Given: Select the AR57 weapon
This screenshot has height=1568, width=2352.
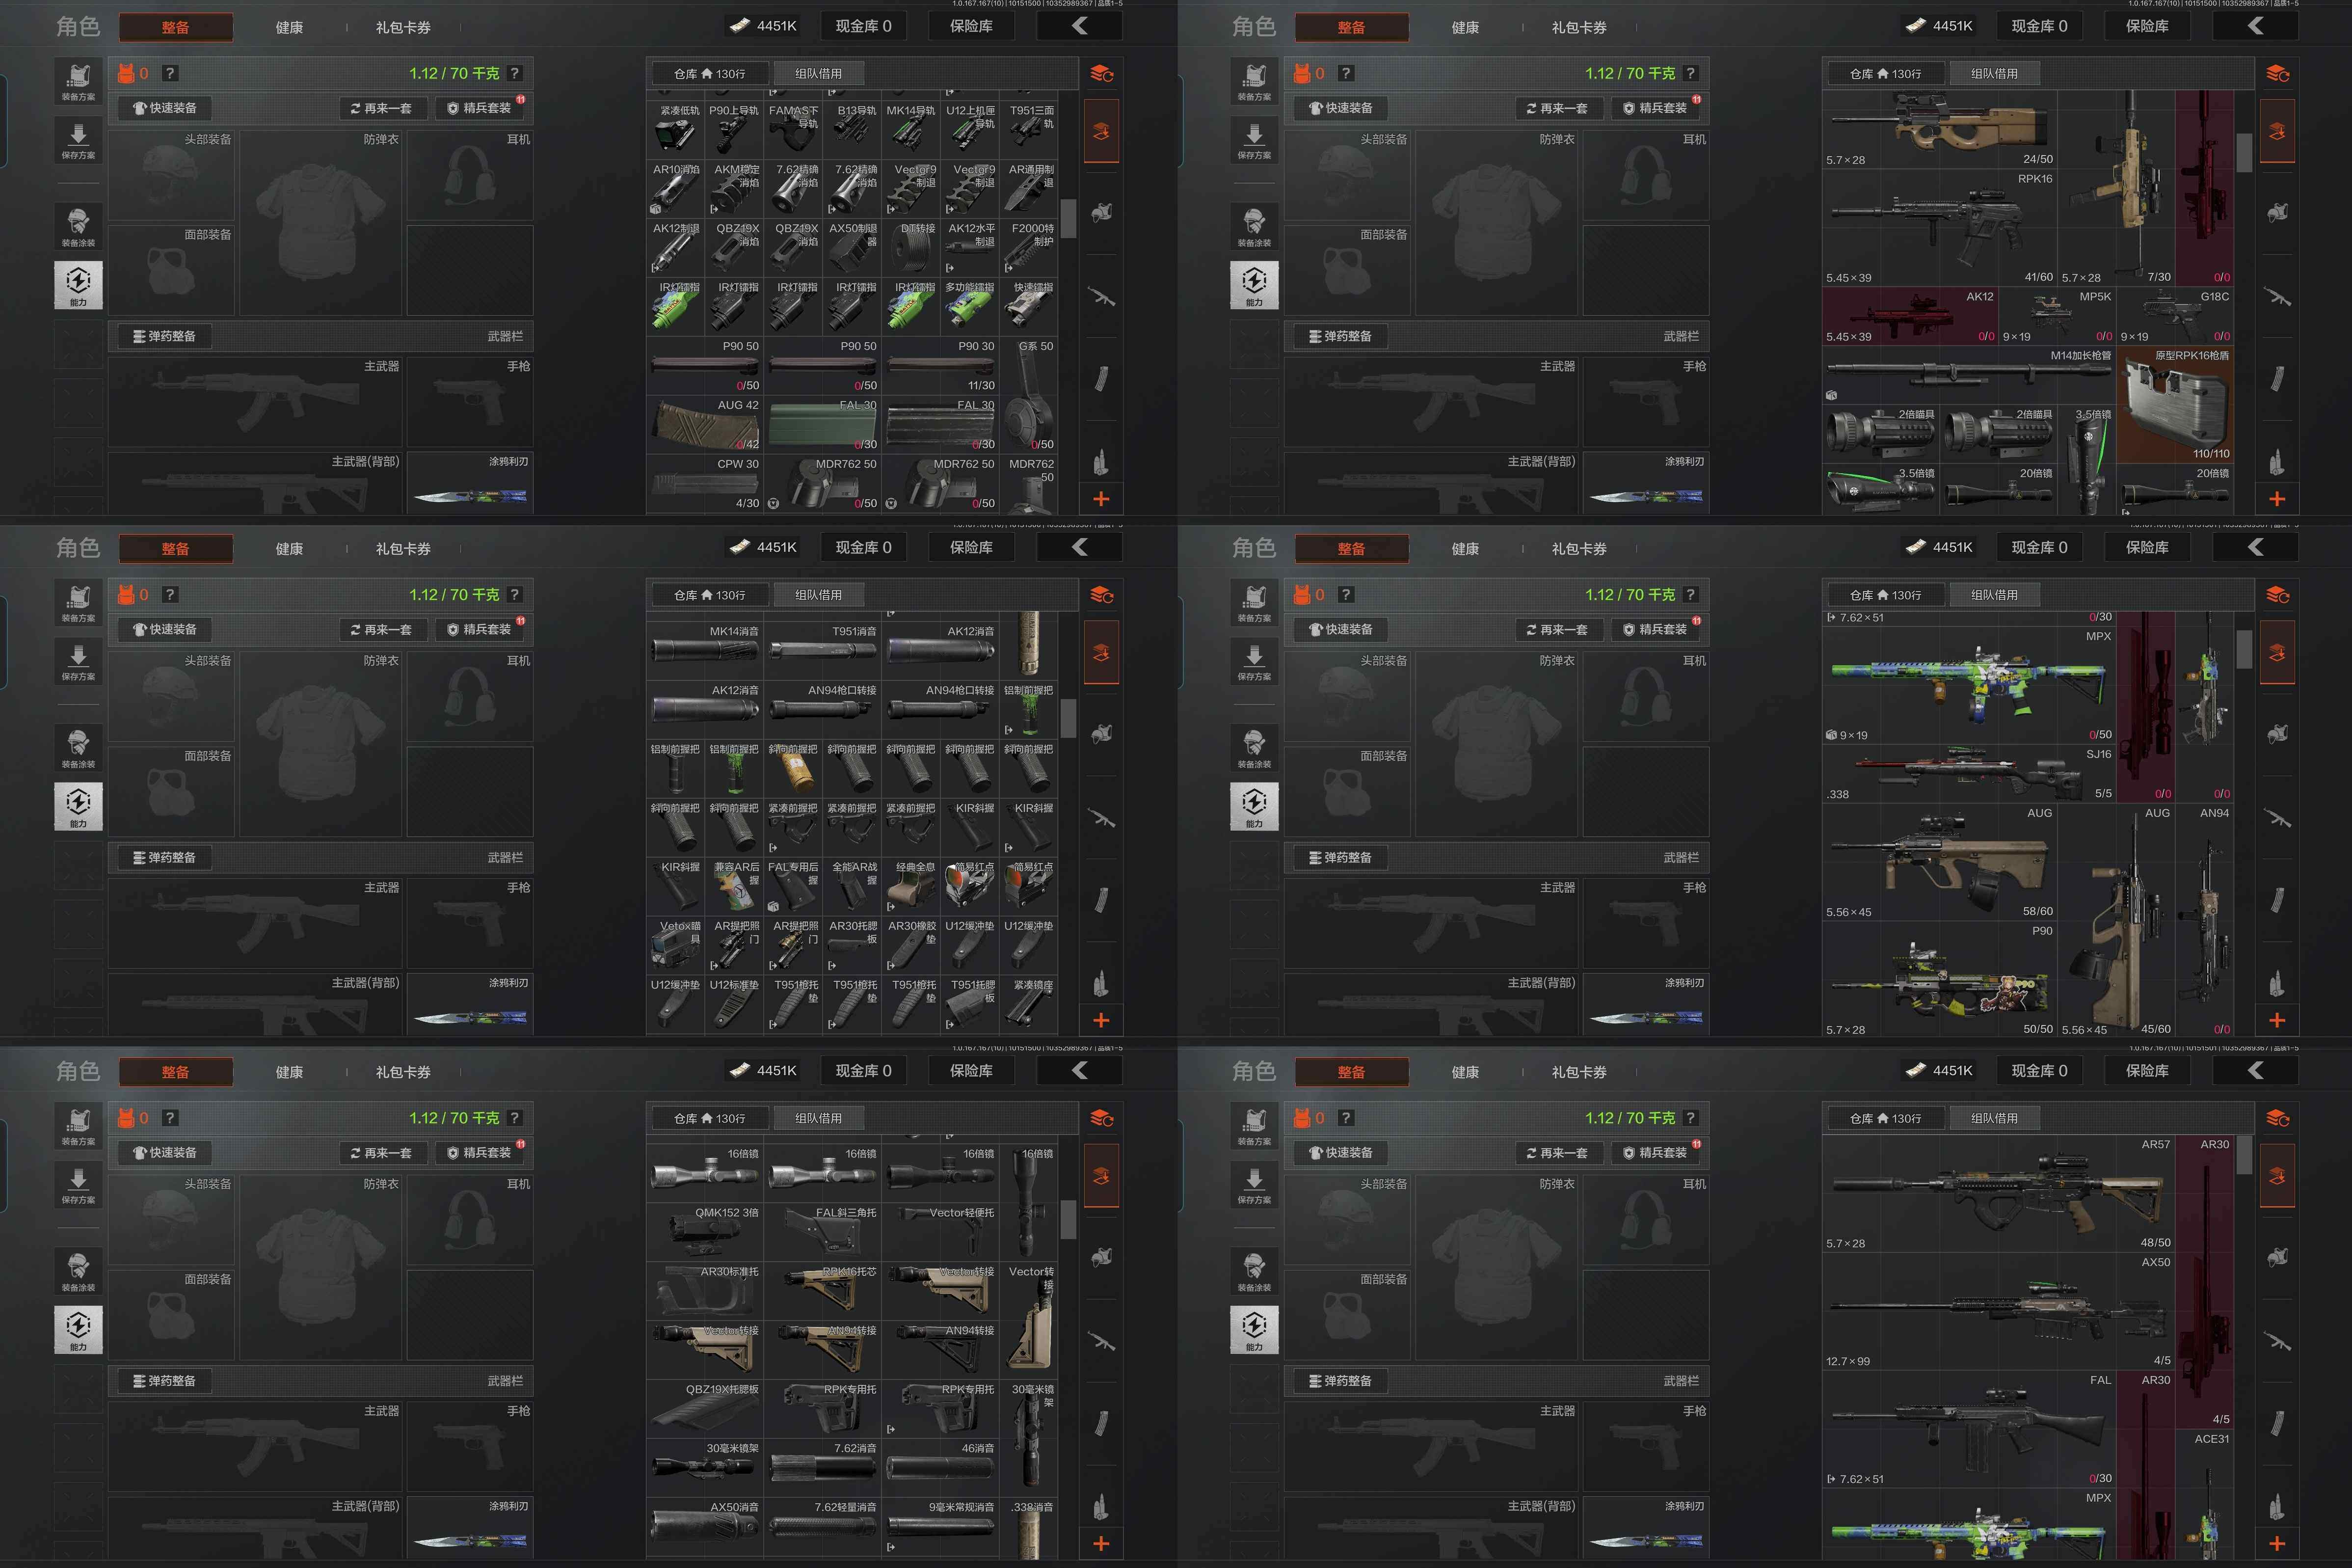Looking at the screenshot, I should tap(1999, 1194).
